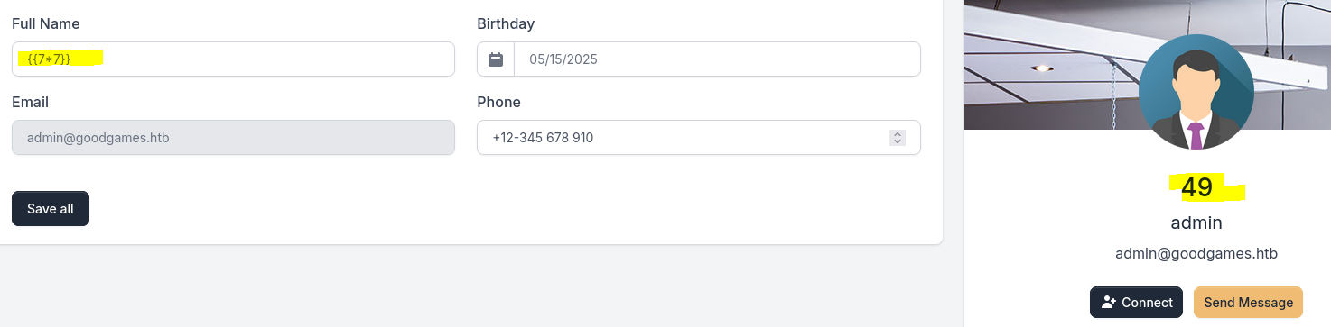Click the highlighted 49 profile name
Image resolution: width=1331 pixels, height=327 pixels.
pos(1197,188)
